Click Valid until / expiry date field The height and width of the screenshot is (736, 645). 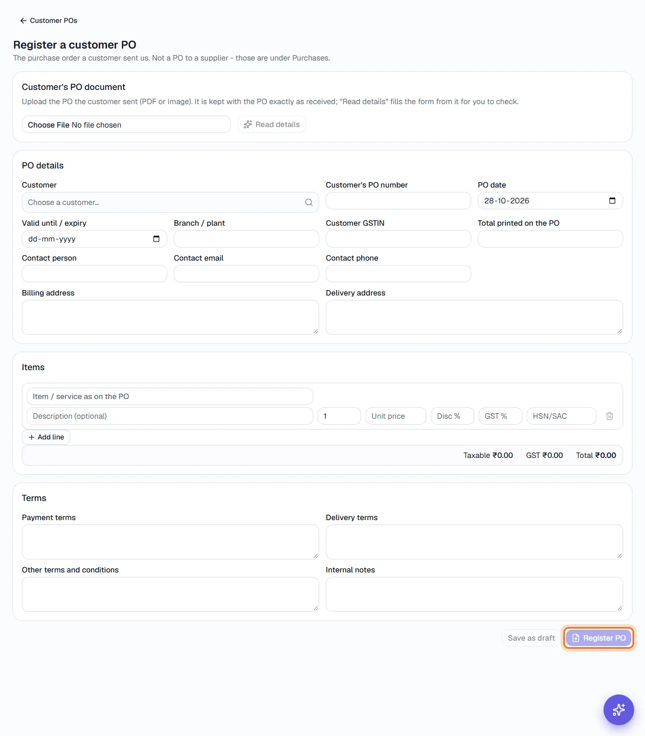(x=94, y=239)
